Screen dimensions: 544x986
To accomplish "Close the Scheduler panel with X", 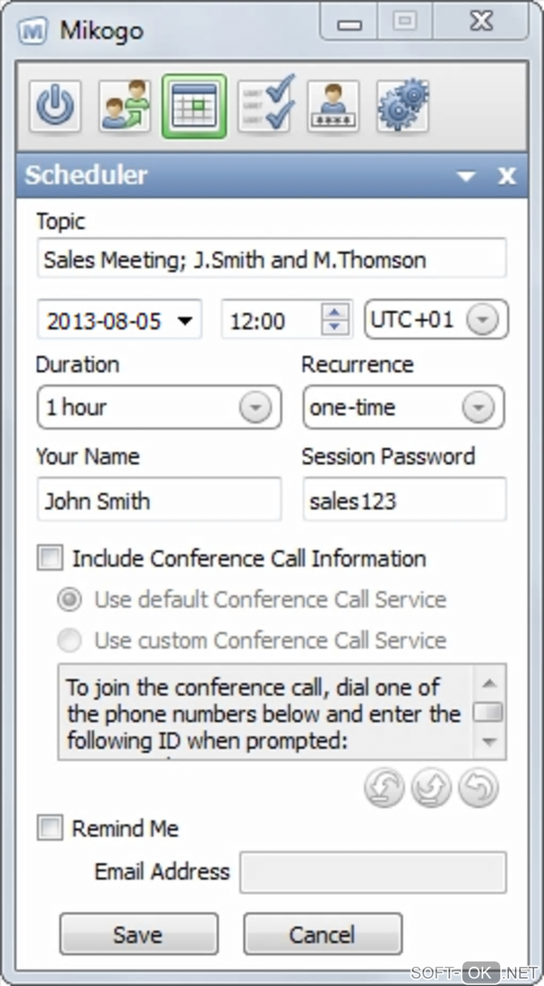I will pyautogui.click(x=507, y=176).
